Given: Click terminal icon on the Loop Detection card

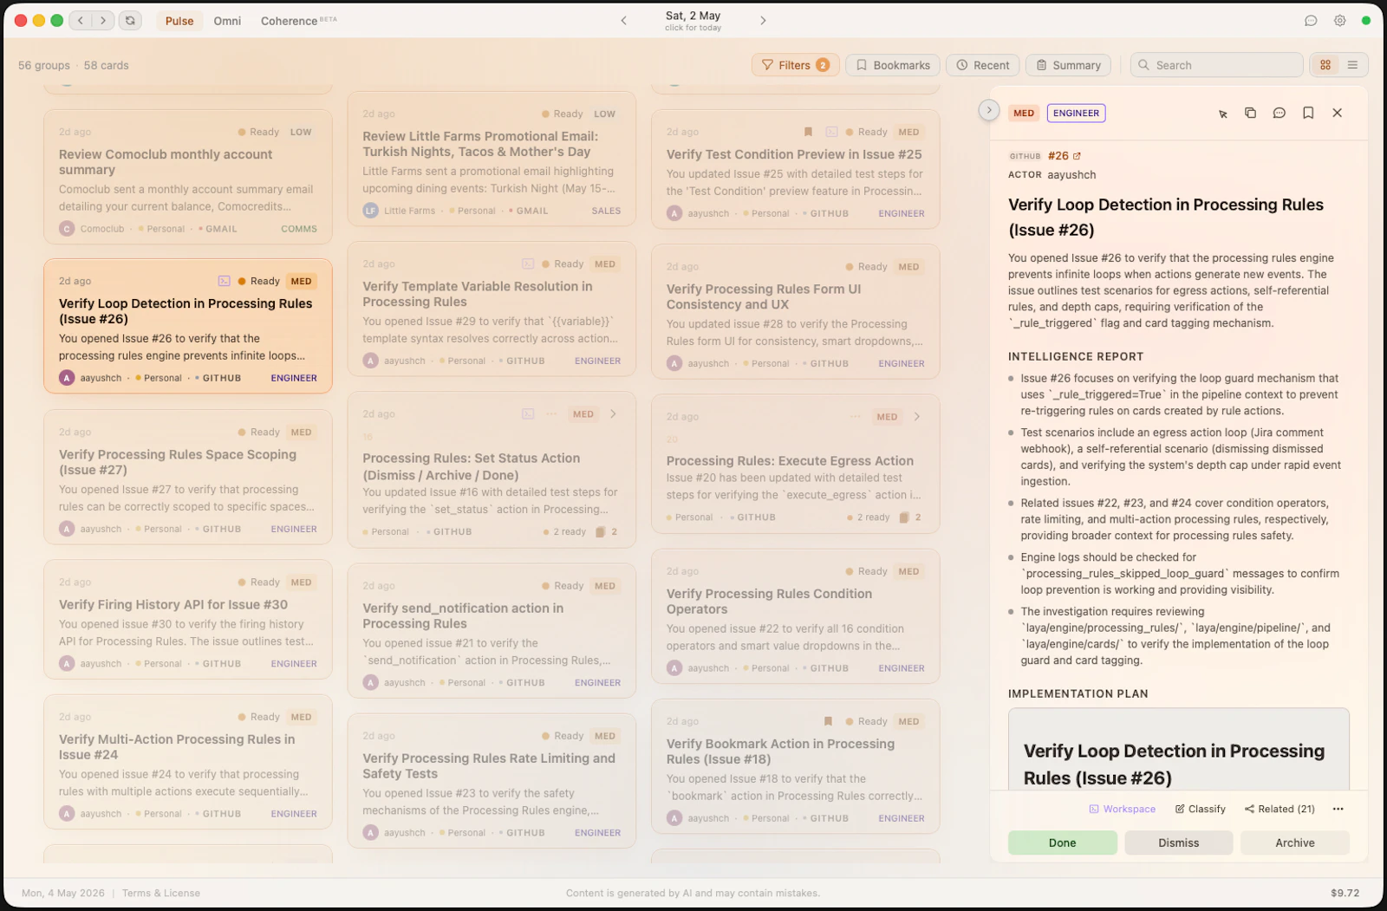Looking at the screenshot, I should click(224, 281).
